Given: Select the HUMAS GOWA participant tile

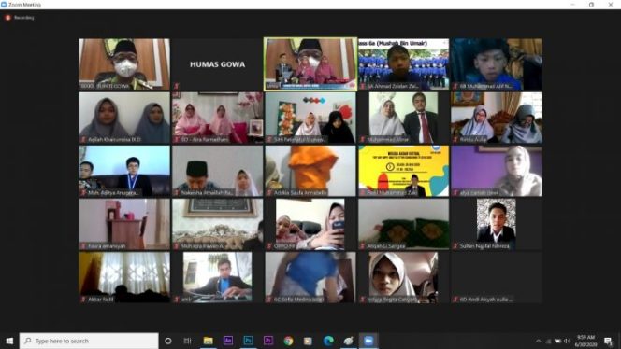Looking at the screenshot, I should (217, 64).
